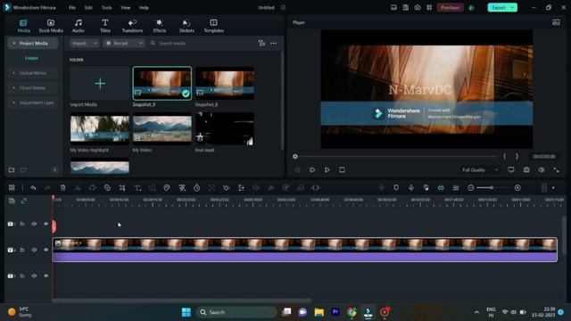
Task: Go to the Stickers tab
Action: point(186,26)
